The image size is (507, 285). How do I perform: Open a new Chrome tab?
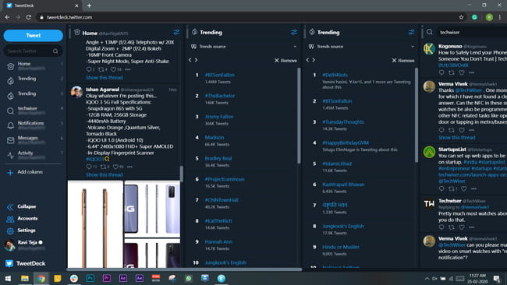coord(89,5)
